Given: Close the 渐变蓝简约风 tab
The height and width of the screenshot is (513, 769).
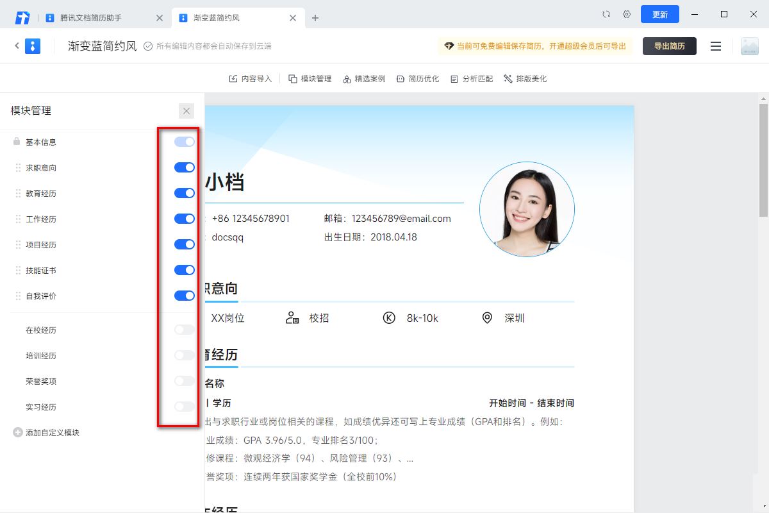Looking at the screenshot, I should [293, 18].
